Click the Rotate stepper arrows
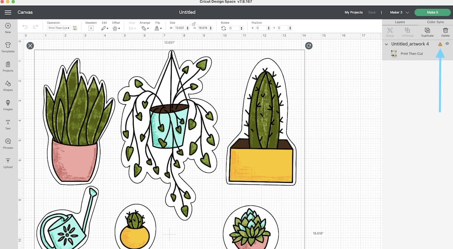The image size is (453, 249). (241, 28)
